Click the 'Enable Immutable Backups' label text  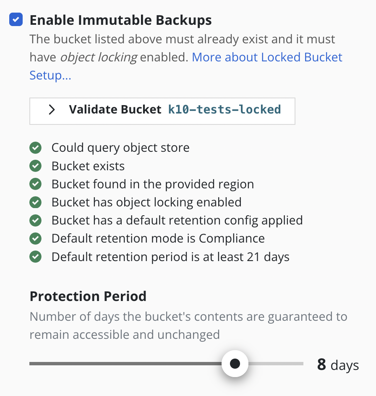120,20
